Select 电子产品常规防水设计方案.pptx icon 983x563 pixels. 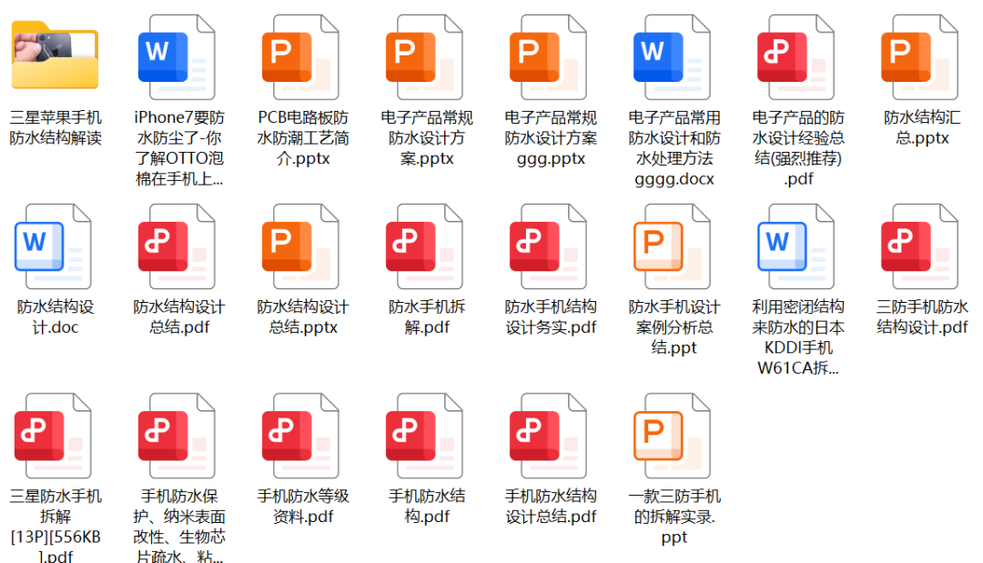tap(425, 55)
